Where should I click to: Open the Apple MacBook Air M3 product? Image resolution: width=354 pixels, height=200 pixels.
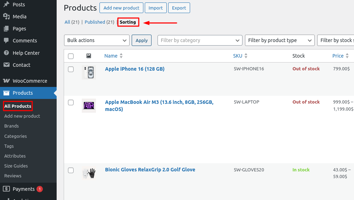pyautogui.click(x=159, y=106)
